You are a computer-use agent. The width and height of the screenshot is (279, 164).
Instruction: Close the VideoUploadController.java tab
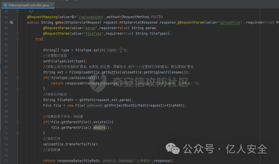click(x=51, y=5)
